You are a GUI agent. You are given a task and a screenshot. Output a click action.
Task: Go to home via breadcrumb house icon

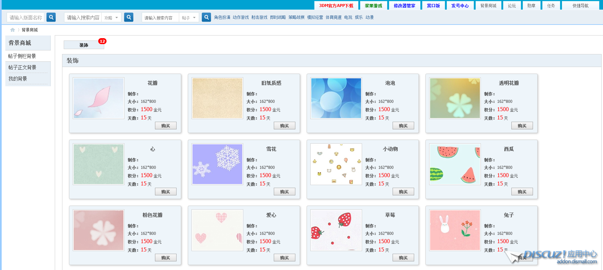pos(13,30)
